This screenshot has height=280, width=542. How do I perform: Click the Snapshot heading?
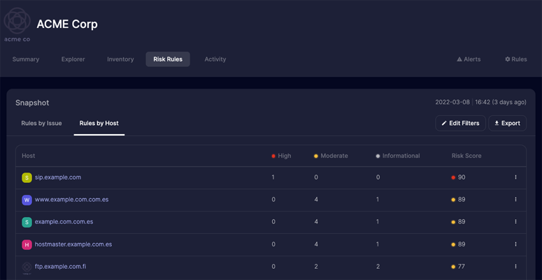(x=32, y=103)
